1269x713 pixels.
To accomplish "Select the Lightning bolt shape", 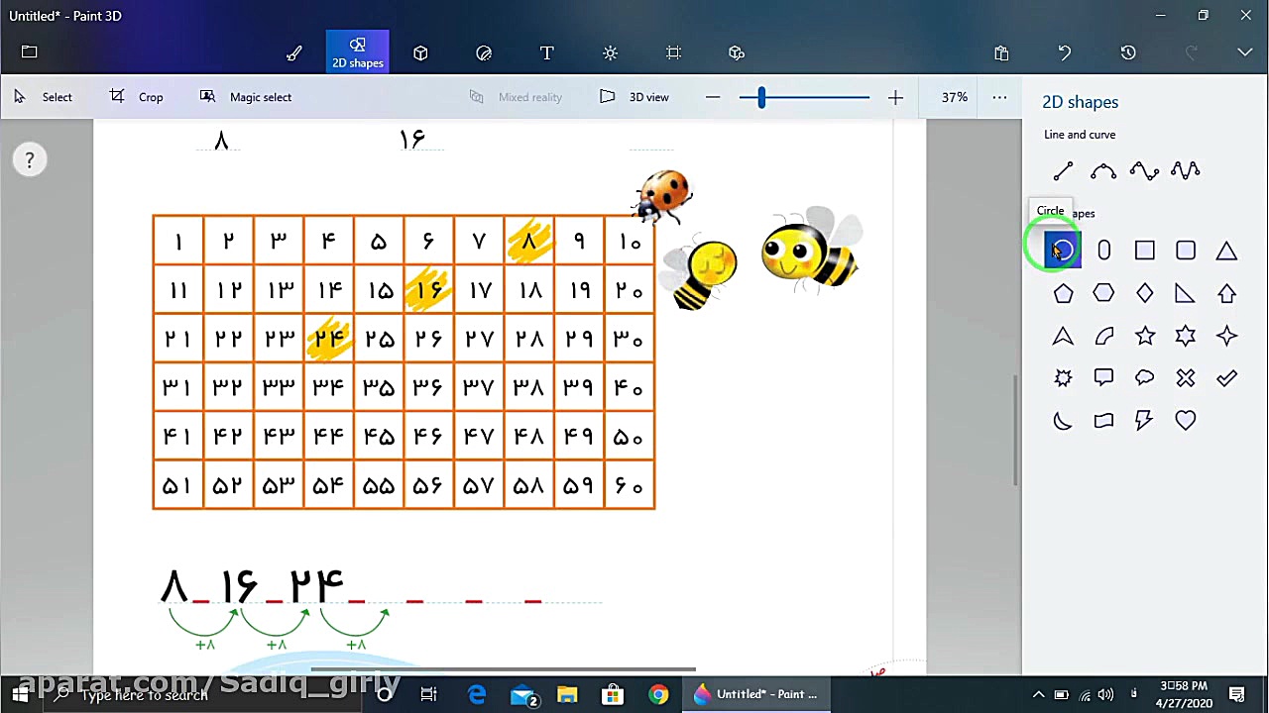I will [x=1145, y=421].
